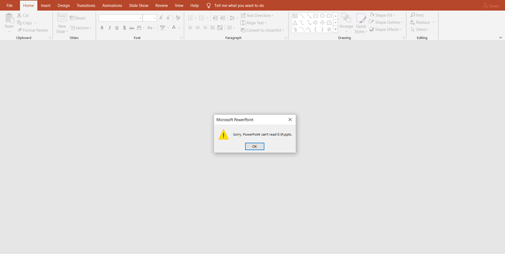Click the Decrease List Level icon

(x=215, y=18)
